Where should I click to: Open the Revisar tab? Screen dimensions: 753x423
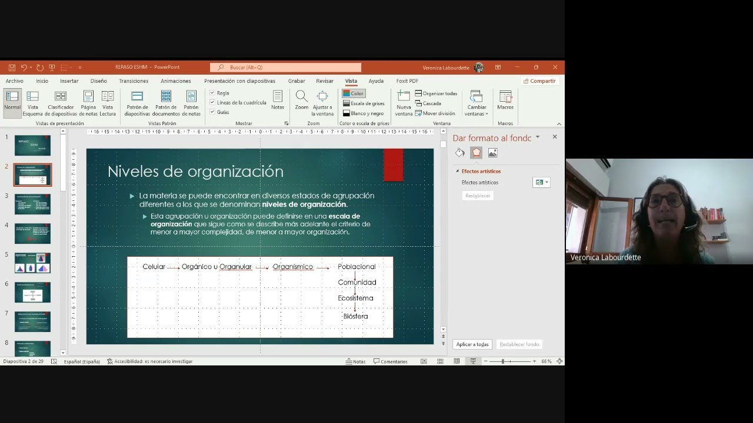click(325, 81)
